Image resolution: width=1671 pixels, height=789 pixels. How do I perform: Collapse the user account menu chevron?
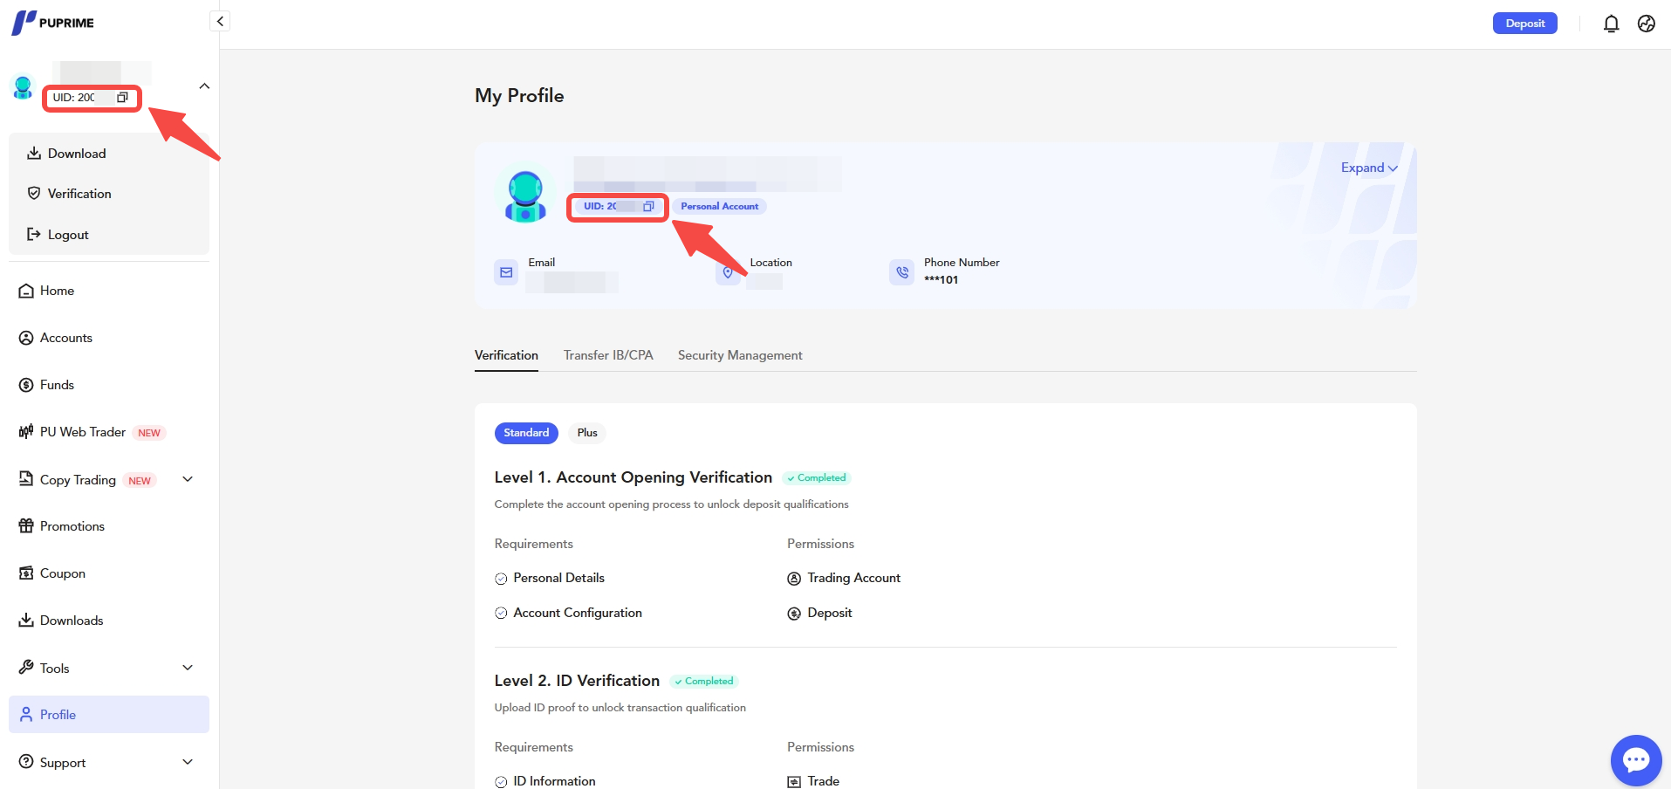[204, 86]
